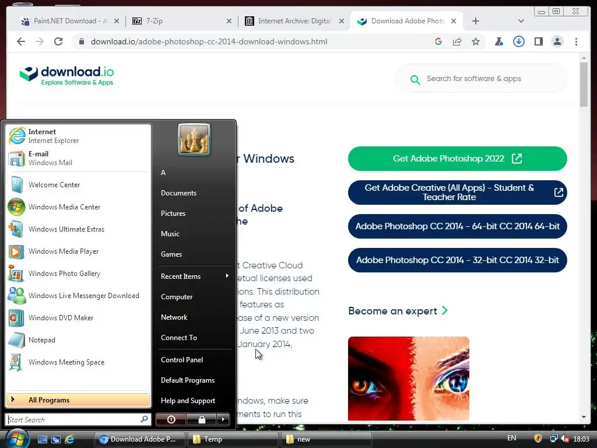This screenshot has height=448, width=597.
Task: Click Show Desktop quick launch icon
Action: point(42,439)
